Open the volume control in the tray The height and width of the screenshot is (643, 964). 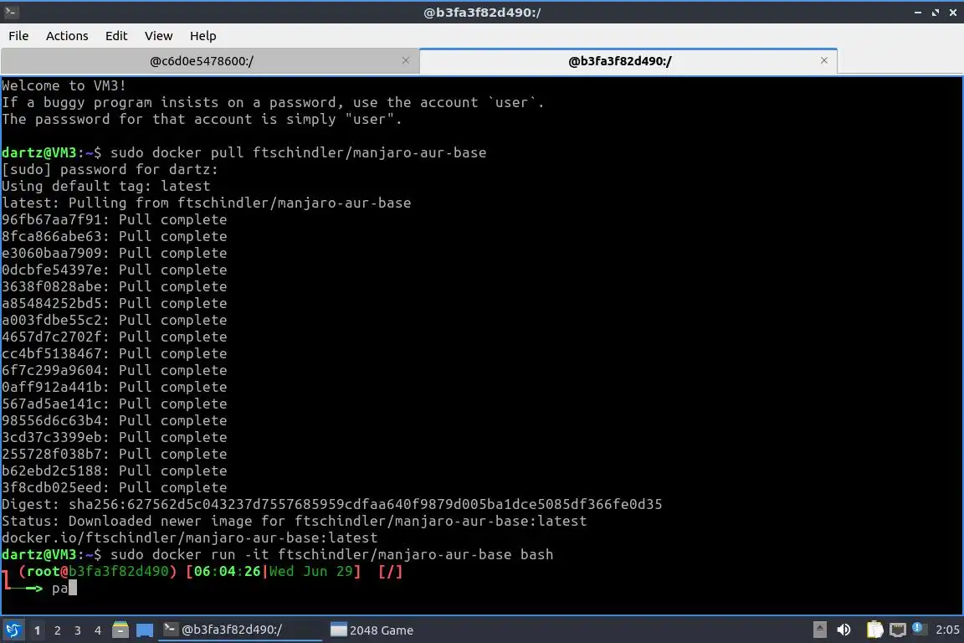coord(843,630)
